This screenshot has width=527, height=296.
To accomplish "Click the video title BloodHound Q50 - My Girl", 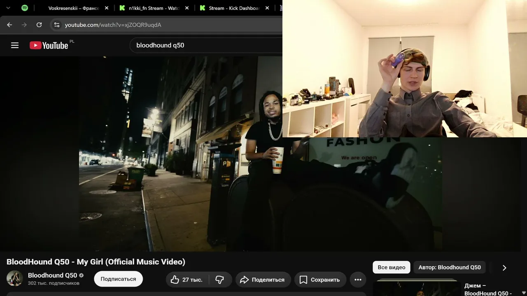I will [96, 262].
